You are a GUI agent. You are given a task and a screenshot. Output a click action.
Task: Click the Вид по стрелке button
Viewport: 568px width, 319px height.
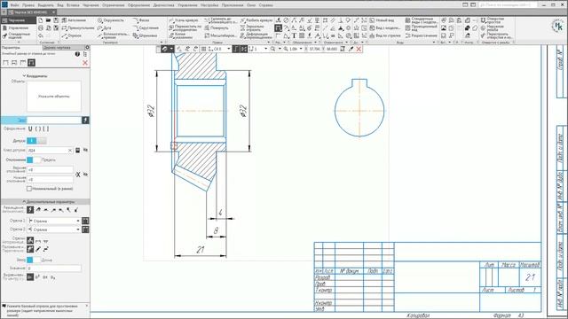tap(385, 35)
